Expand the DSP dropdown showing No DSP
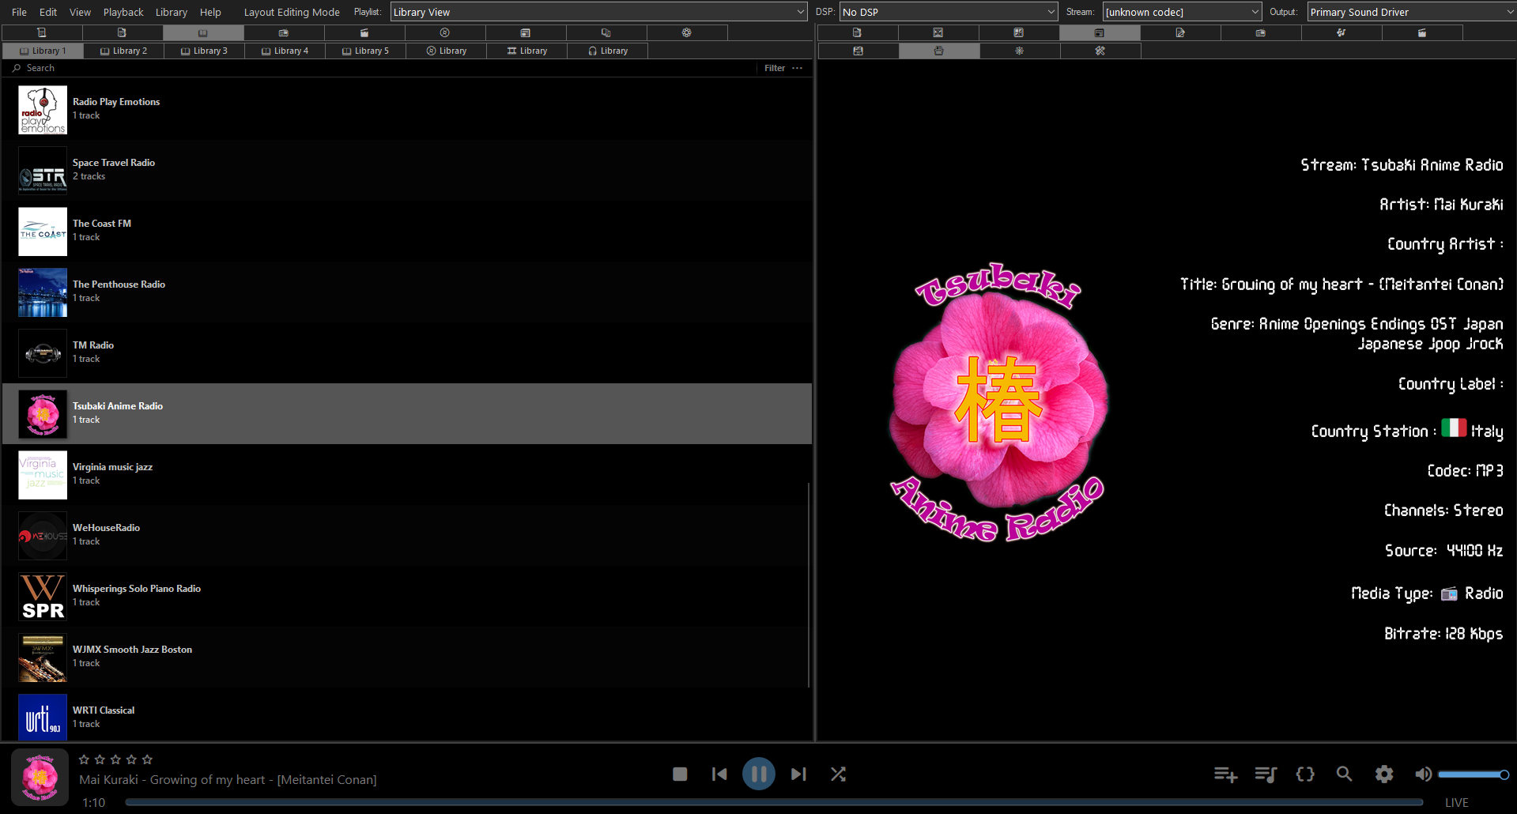Screen dimensions: 1517x814 coord(948,12)
